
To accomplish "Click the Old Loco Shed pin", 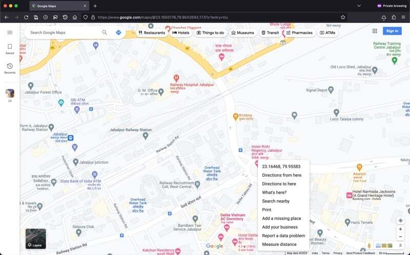I will coord(375,69).
